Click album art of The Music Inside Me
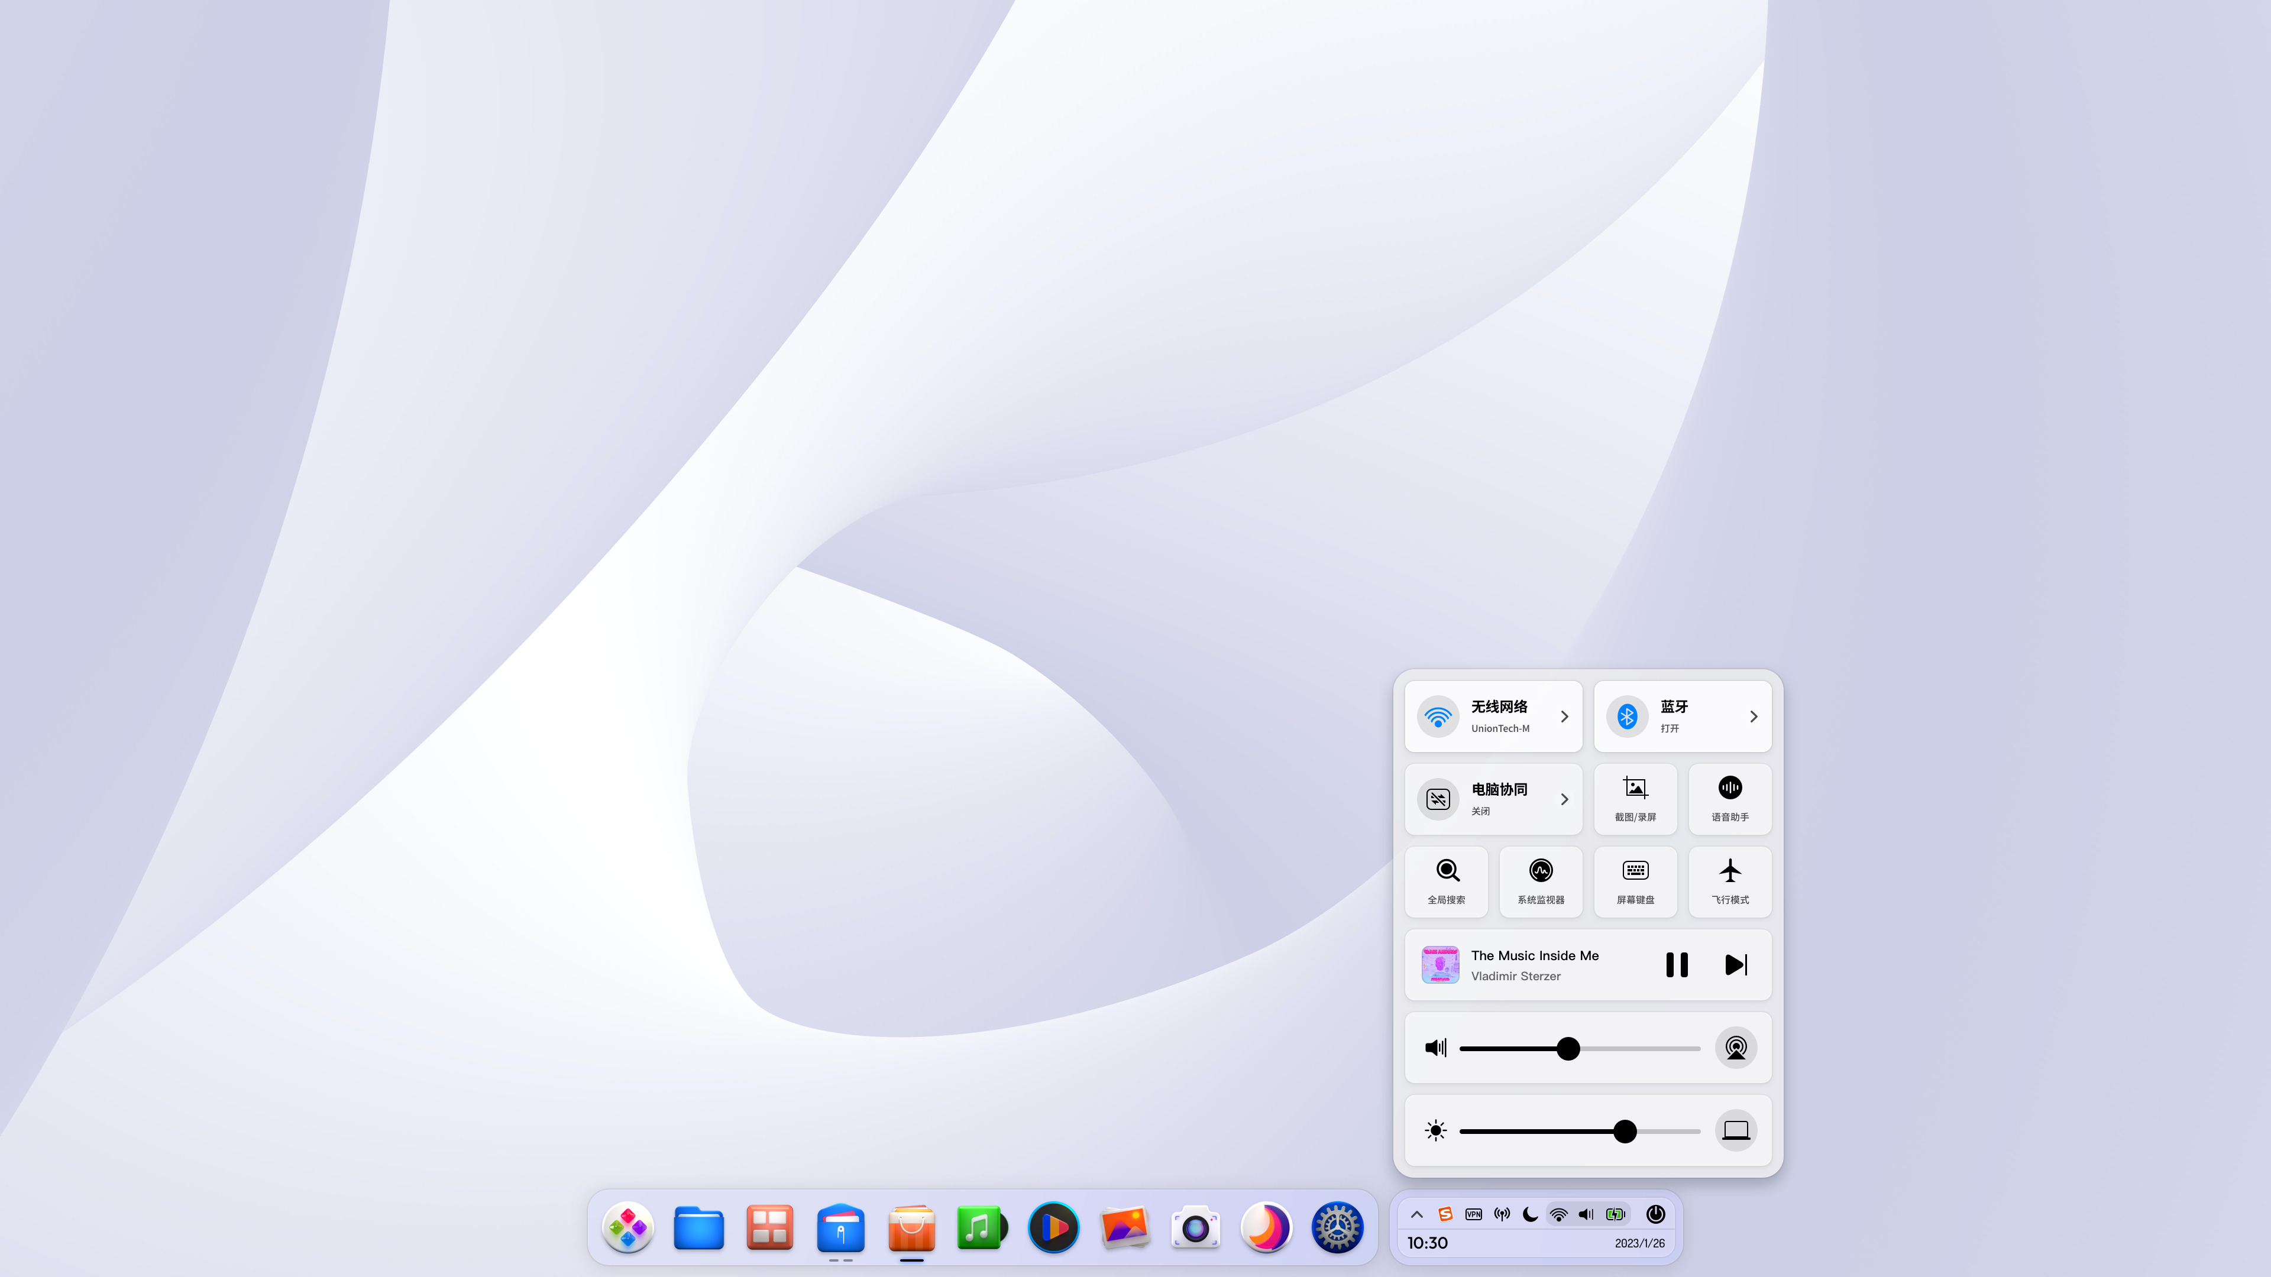This screenshot has height=1277, width=2271. click(1439, 965)
